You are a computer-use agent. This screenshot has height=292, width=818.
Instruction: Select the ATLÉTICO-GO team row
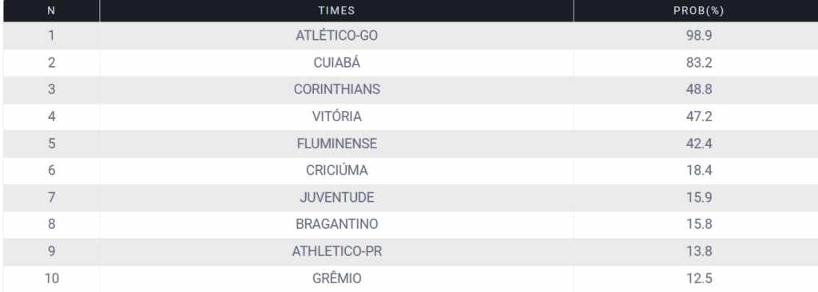coord(411,35)
